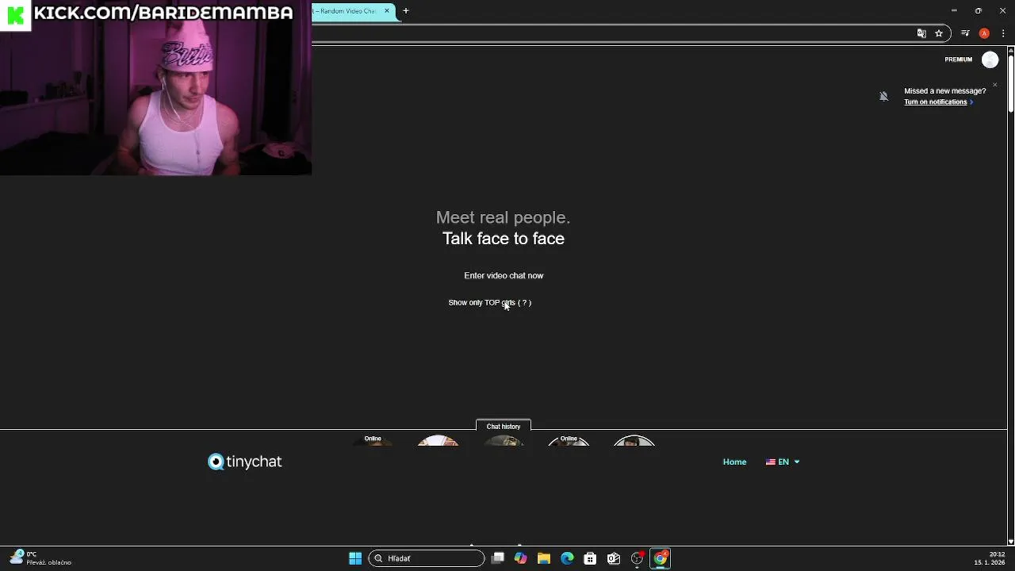1015x571 pixels.
Task: Open Microsoft Store from the taskbar
Action: pos(590,558)
